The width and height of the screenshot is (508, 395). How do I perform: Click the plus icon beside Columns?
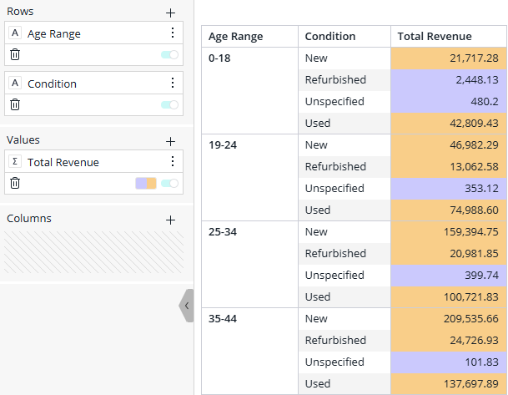pos(171,220)
